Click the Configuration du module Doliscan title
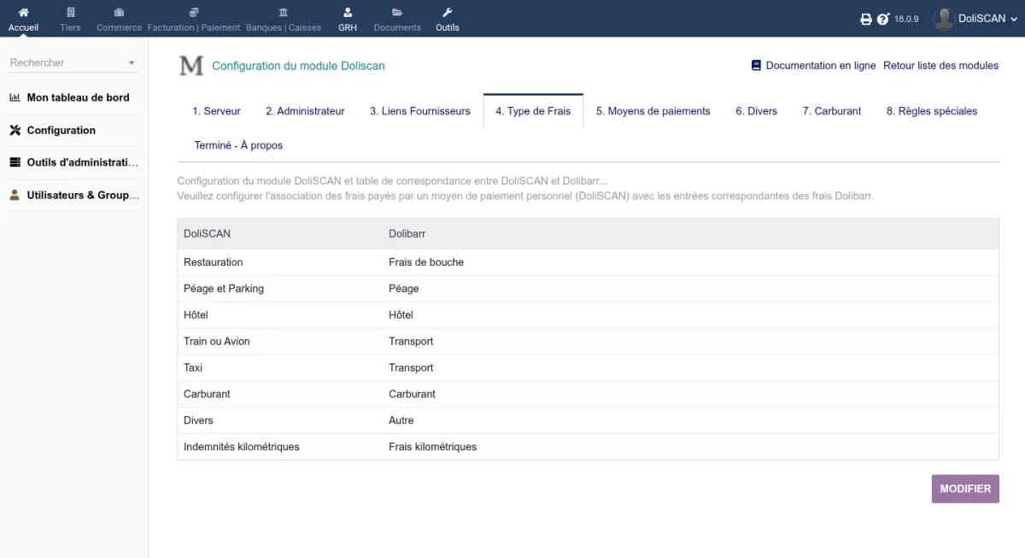The width and height of the screenshot is (1025, 558). point(298,66)
